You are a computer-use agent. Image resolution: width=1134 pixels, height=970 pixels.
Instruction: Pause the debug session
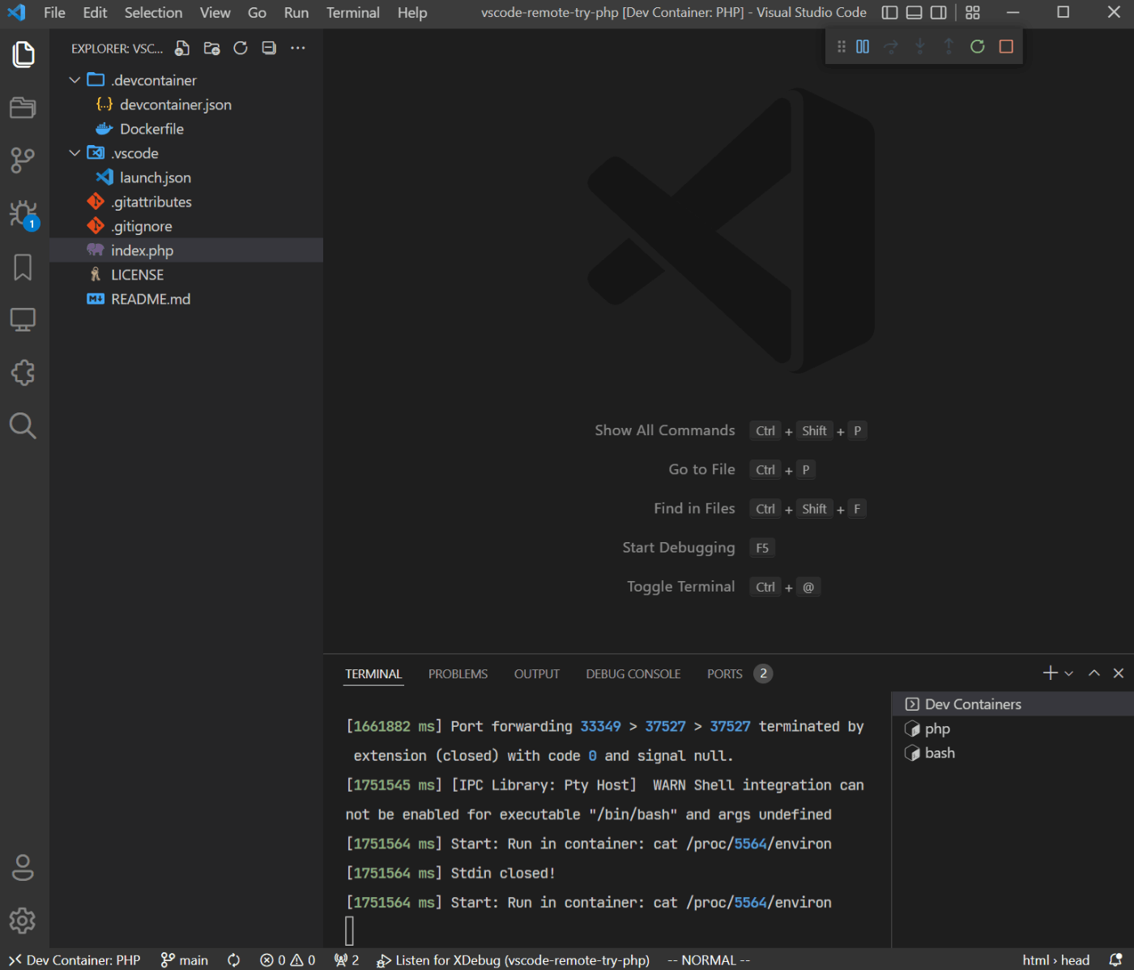[x=863, y=47]
